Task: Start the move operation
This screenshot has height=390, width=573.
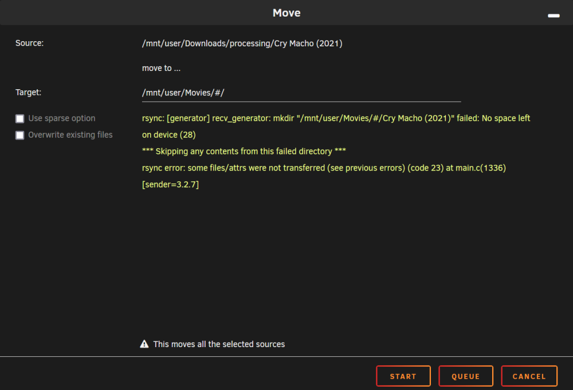Action: point(403,376)
